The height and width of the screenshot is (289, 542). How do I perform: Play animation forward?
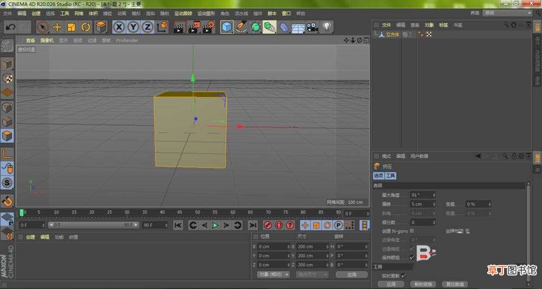pos(215,226)
